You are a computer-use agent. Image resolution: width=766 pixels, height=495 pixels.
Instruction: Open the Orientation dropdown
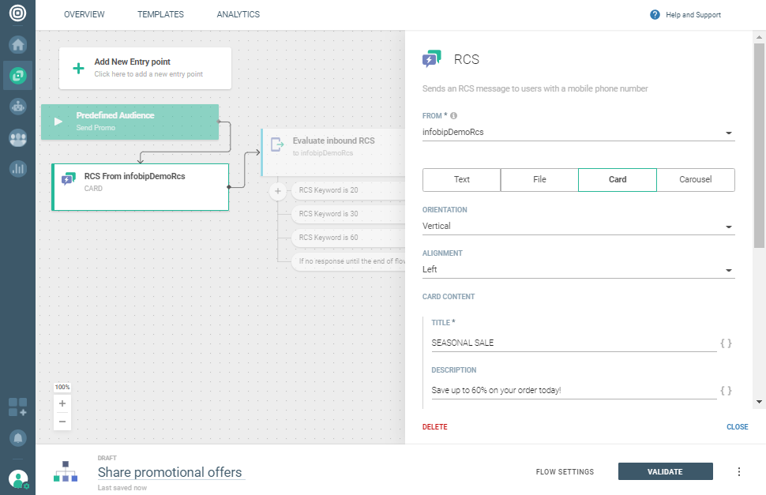(727, 227)
